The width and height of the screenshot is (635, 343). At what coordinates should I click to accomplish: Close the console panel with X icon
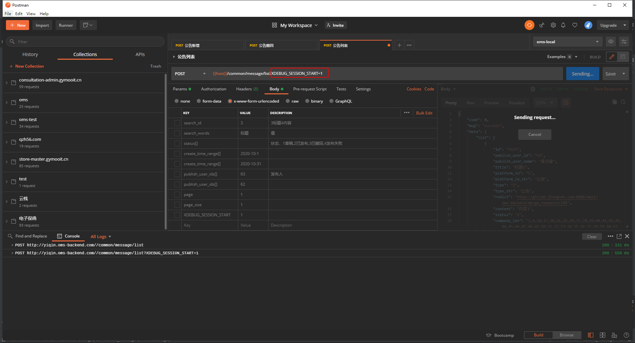click(627, 236)
